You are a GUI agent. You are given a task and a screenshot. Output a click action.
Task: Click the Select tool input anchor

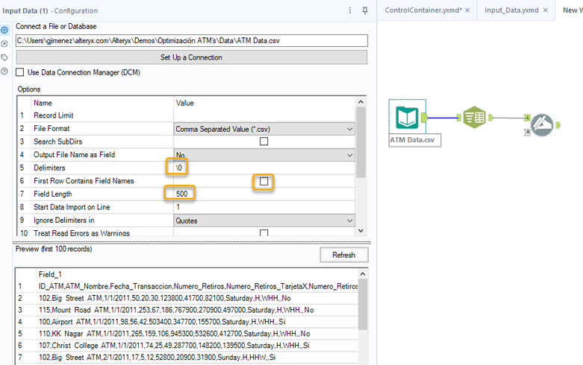[459, 118]
